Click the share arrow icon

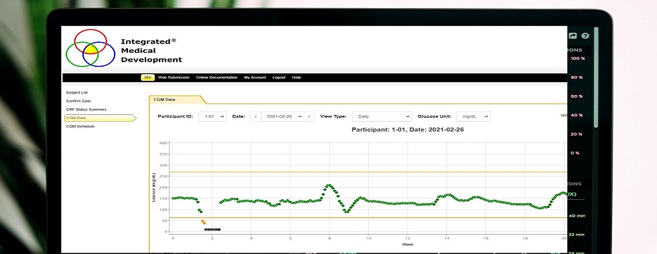[573, 36]
